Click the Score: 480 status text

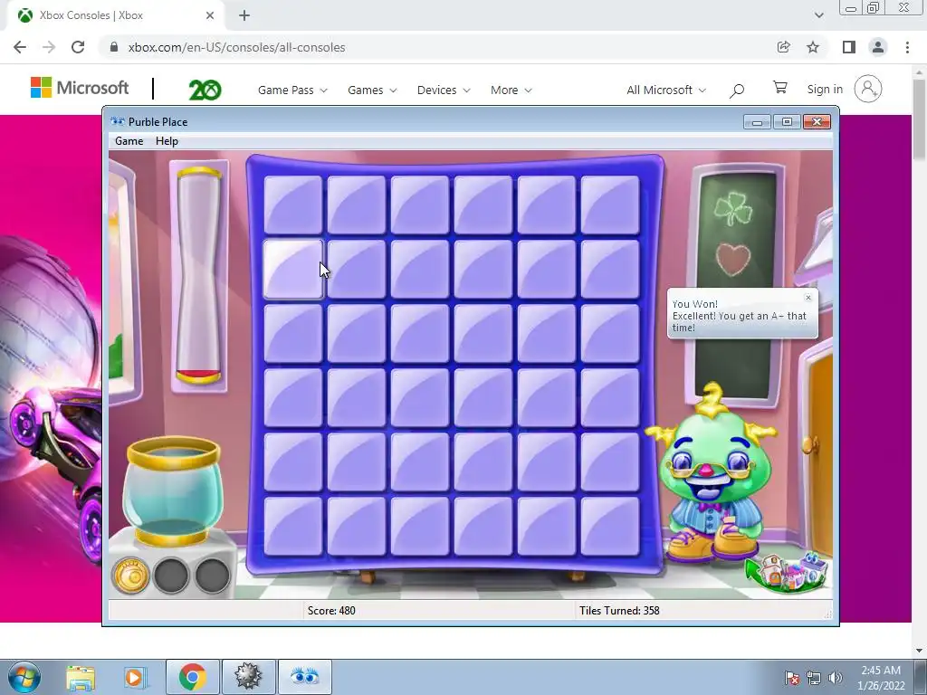pos(331,611)
